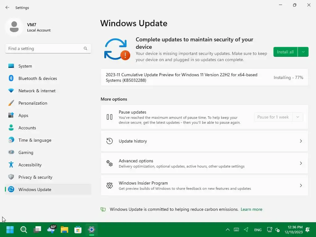Open Update history via its chevron
This screenshot has height=237, width=316.
(301, 141)
